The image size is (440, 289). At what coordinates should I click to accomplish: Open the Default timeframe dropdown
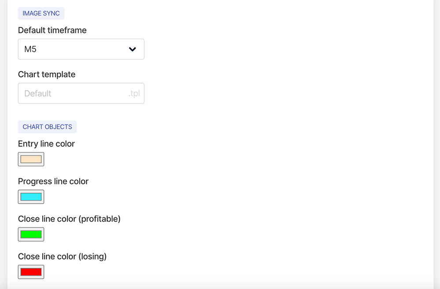(x=81, y=49)
